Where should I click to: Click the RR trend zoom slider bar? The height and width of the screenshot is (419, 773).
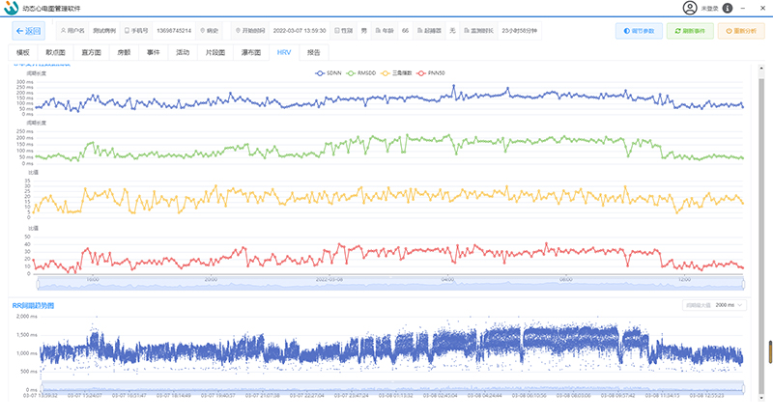pos(389,388)
